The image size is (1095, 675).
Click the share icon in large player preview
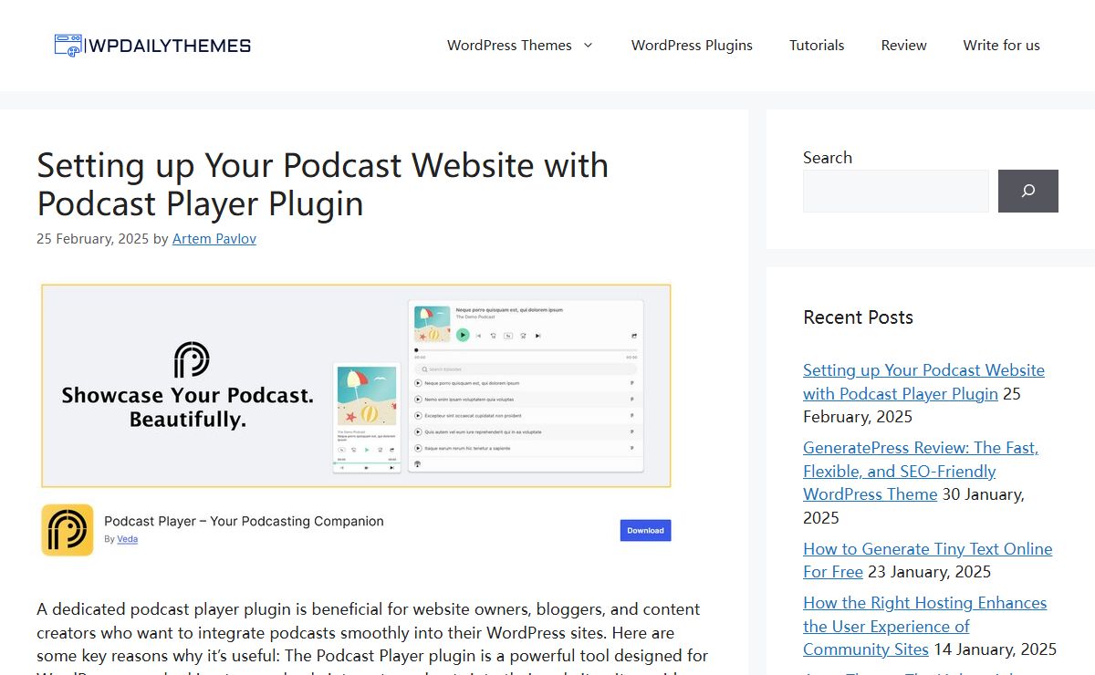[634, 336]
